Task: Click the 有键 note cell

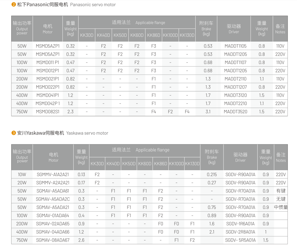Action: [281, 191]
